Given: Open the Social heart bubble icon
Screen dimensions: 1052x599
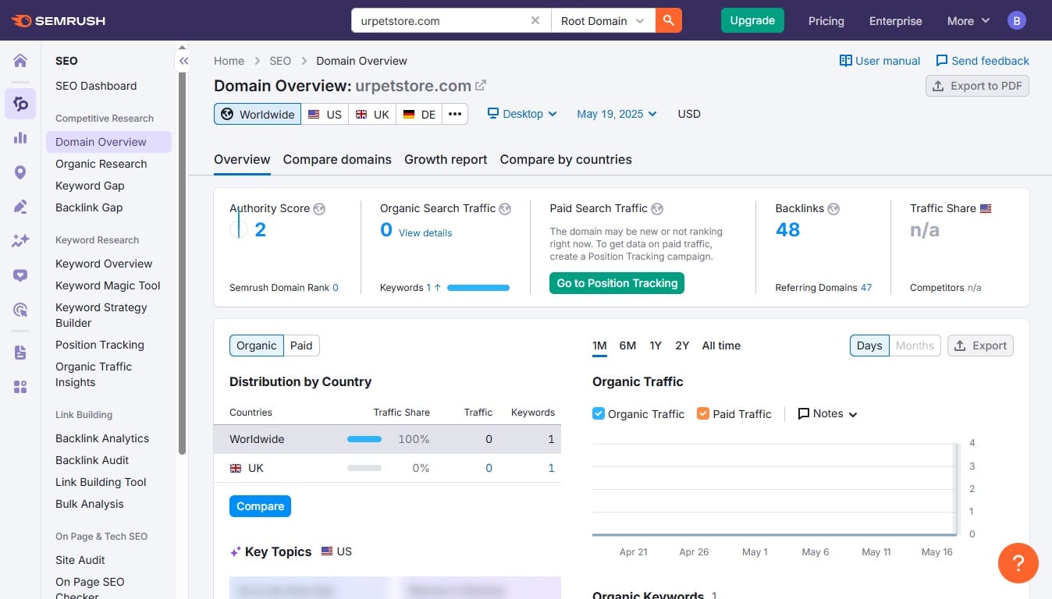Looking at the screenshot, I should [x=20, y=275].
